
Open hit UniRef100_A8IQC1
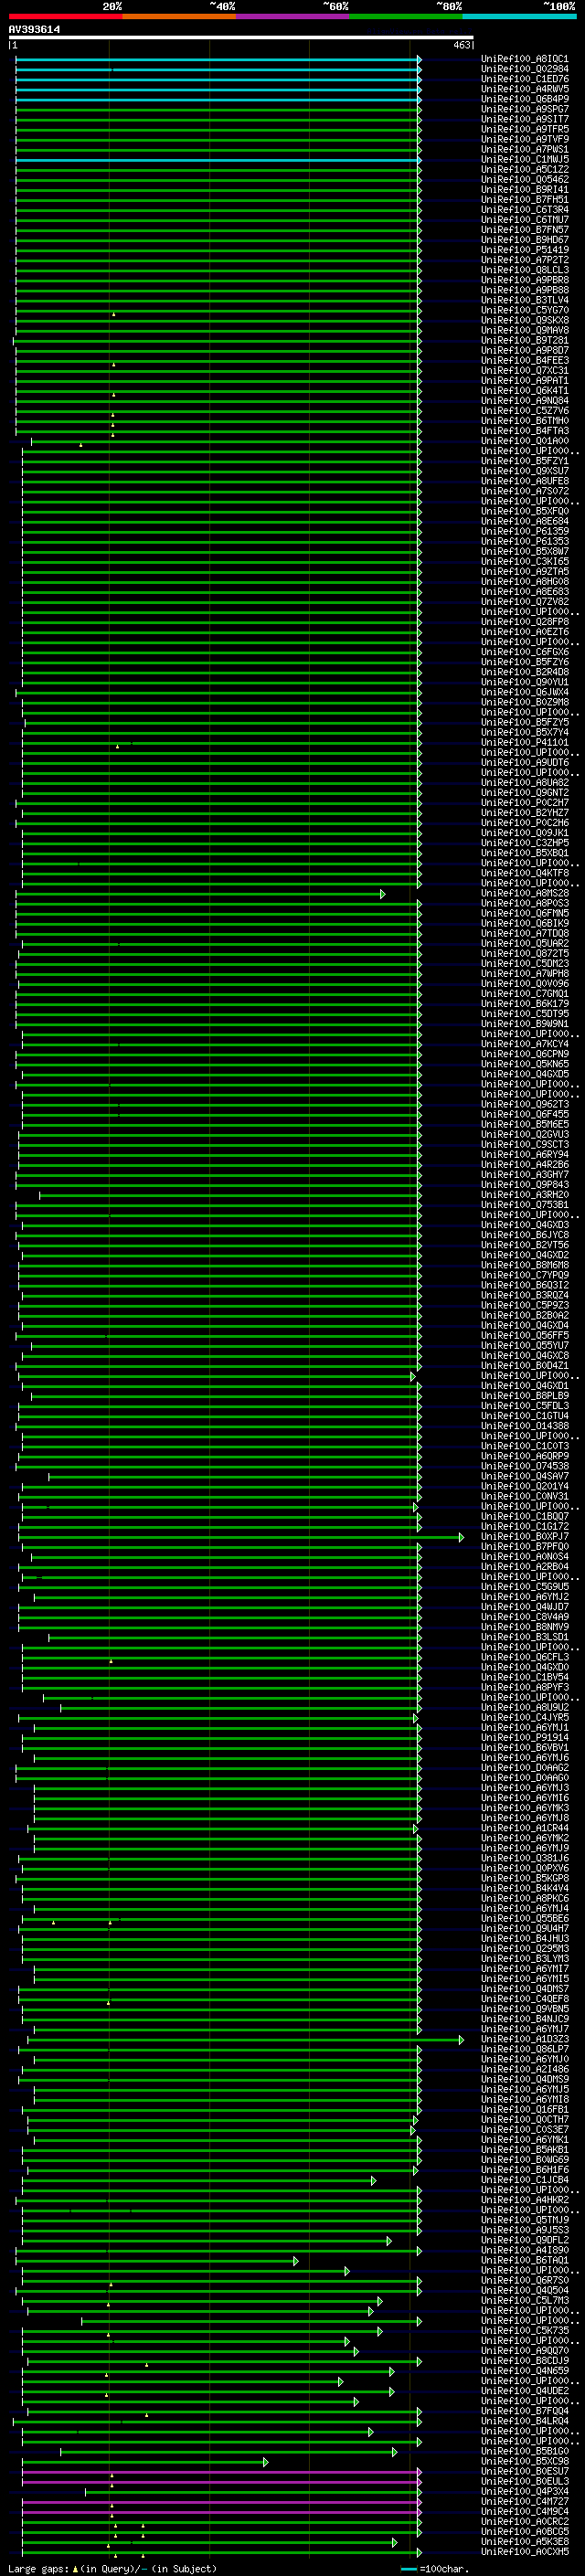524,59
